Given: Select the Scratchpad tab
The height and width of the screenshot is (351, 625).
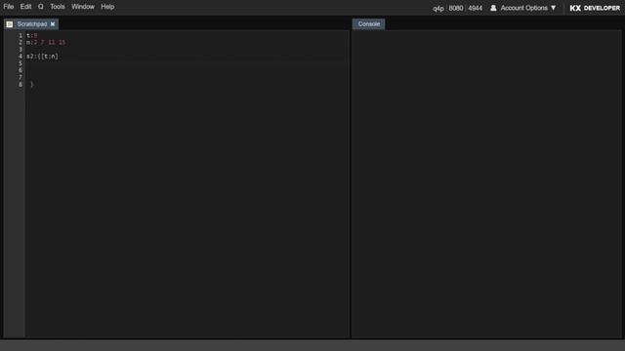Looking at the screenshot, I should 32,24.
